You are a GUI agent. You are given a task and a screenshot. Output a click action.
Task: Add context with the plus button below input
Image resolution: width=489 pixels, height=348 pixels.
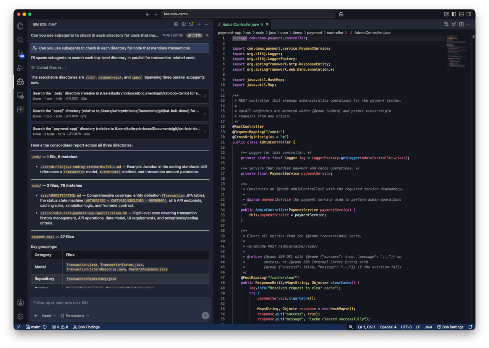[x=36, y=315]
